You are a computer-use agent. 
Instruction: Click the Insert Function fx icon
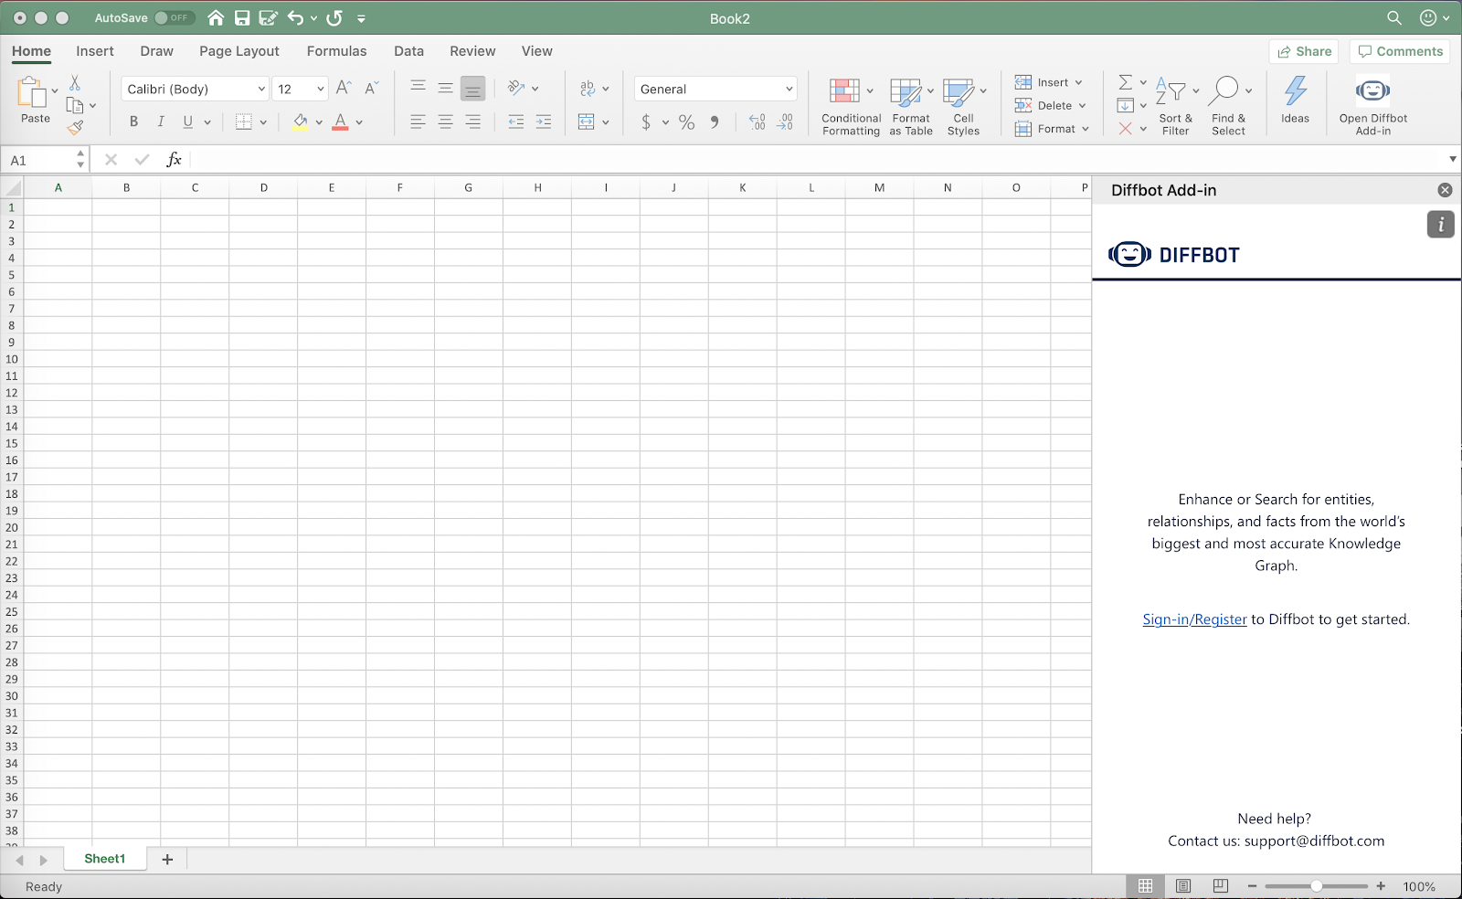point(174,160)
